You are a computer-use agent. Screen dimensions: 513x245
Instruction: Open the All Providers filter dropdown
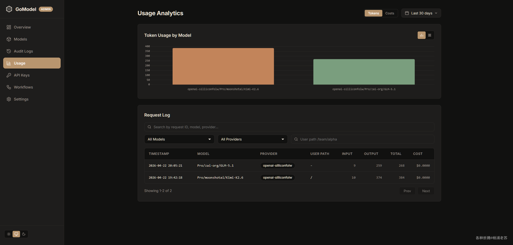point(252,139)
